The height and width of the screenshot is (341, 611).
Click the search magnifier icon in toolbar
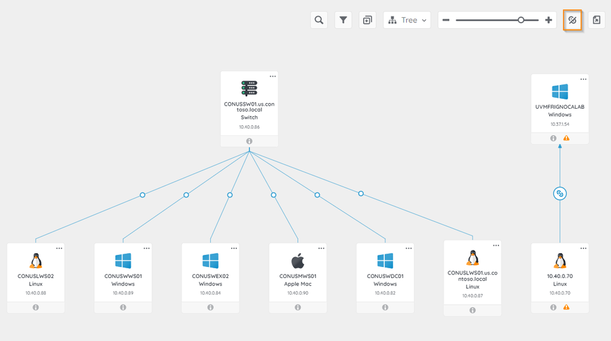pyautogui.click(x=319, y=20)
